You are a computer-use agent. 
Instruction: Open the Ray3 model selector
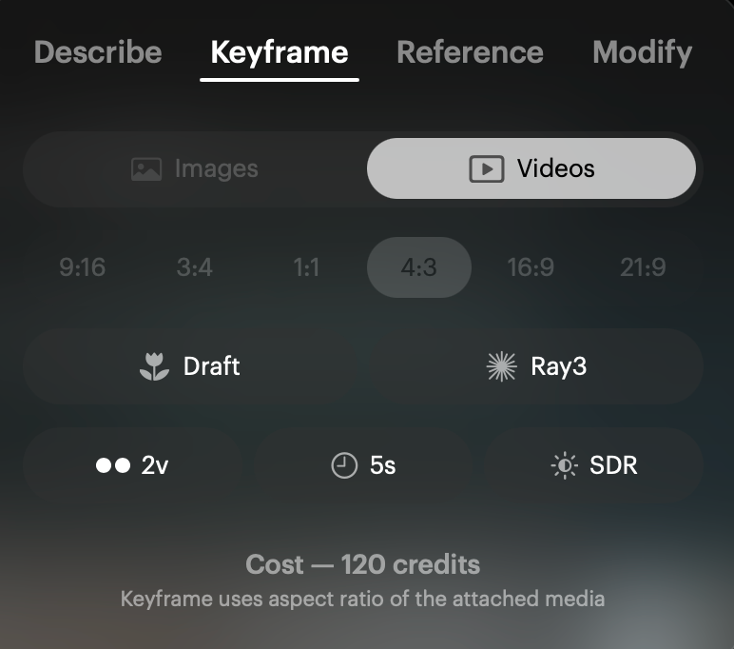536,366
